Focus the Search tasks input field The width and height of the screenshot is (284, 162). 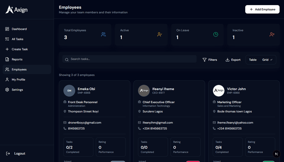point(132,59)
